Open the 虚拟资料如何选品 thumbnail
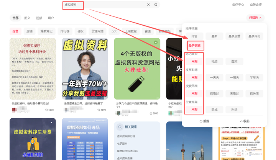 coord(85,139)
